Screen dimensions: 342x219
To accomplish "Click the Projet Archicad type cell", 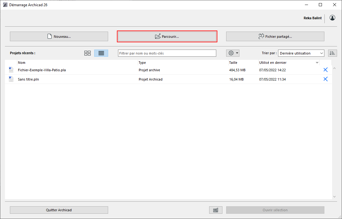I will 150,79.
